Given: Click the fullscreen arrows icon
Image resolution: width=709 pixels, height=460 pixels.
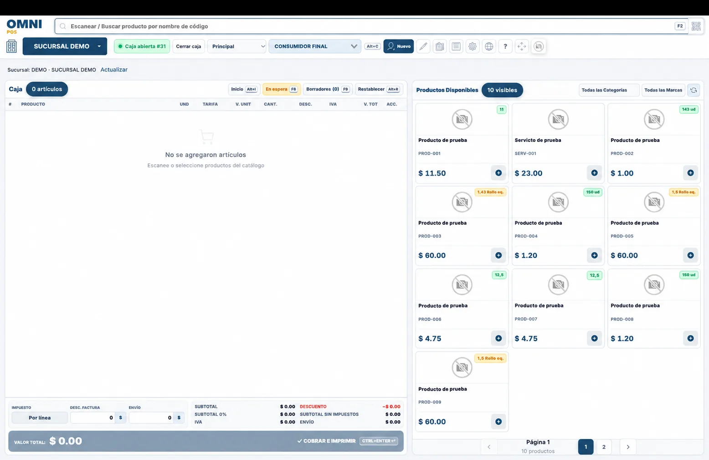Looking at the screenshot, I should click(x=522, y=46).
